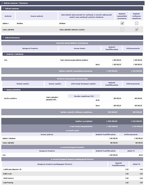145x185 pixels.
Task: Click the 'Kategoria kosztów' header under Wydatki rzeczywiście ponoszone
Action: (x=30, y=48)
